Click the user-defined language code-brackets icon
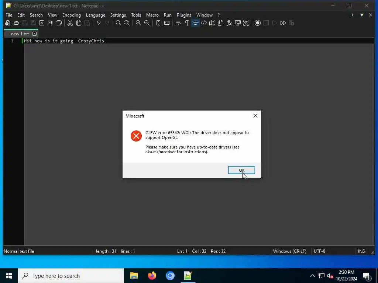Viewport: 378px width, 283px height. (204, 23)
